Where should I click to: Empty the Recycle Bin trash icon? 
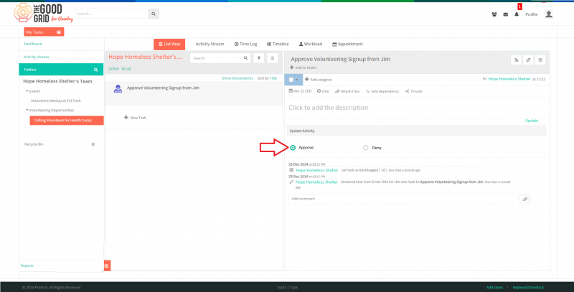point(93,144)
